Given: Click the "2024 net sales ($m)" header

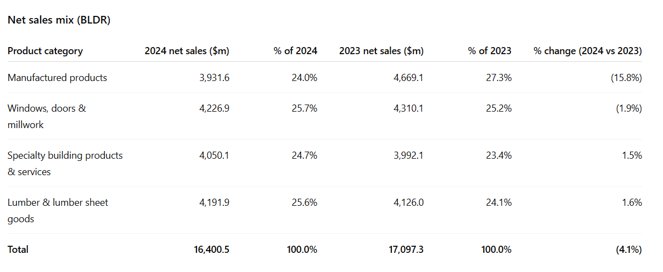Looking at the screenshot, I should (187, 51).
